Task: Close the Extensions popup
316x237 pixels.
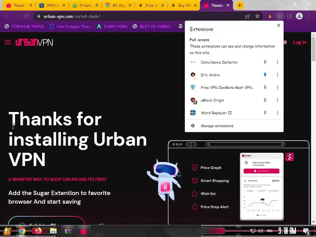Action: [279, 25]
